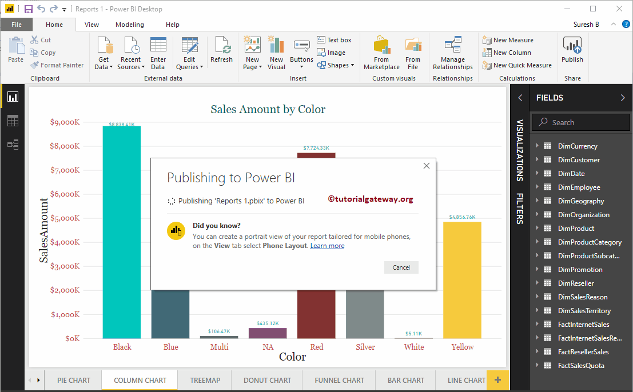Click the Fields Search box

581,122
